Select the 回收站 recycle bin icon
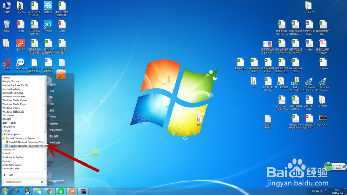This screenshot has width=347, height=195. tap(7, 26)
